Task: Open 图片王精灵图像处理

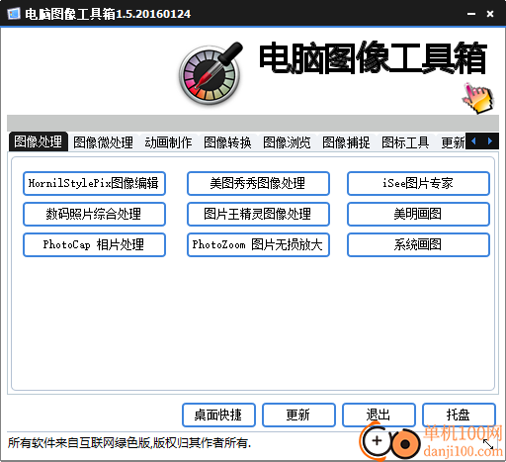Action: (258, 214)
